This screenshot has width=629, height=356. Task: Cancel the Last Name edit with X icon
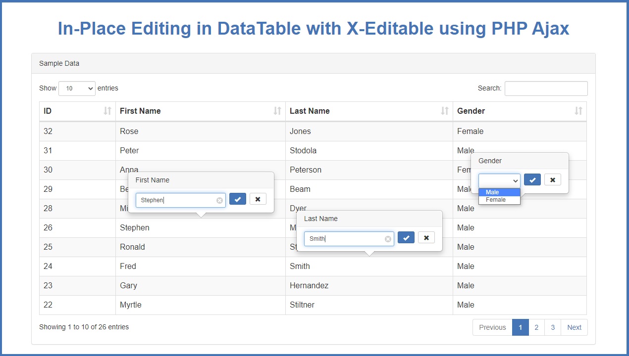click(x=426, y=237)
